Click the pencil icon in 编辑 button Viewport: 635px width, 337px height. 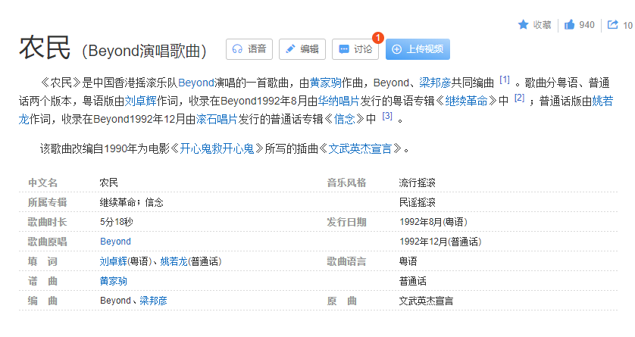click(x=290, y=49)
